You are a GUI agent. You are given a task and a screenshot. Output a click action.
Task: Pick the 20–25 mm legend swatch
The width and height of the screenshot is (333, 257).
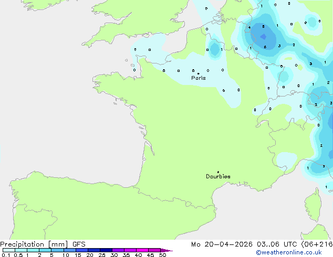(94, 250)
